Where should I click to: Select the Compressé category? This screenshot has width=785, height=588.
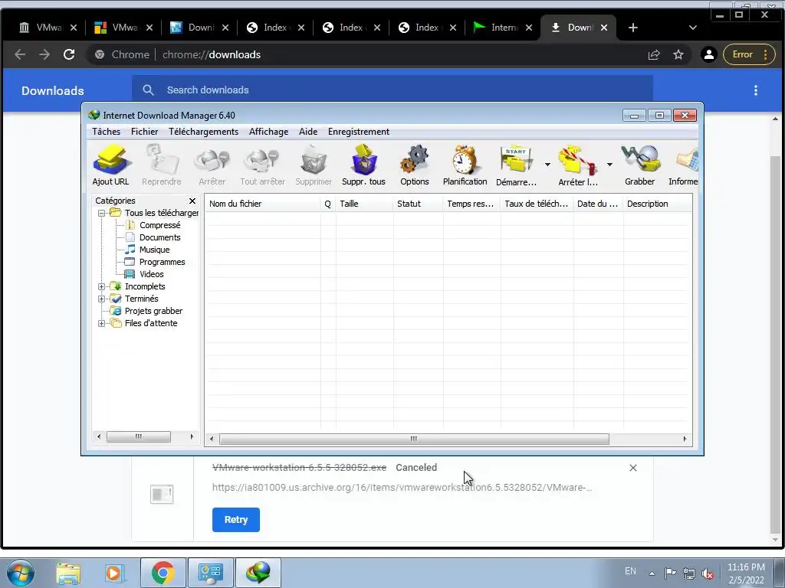pyautogui.click(x=159, y=225)
